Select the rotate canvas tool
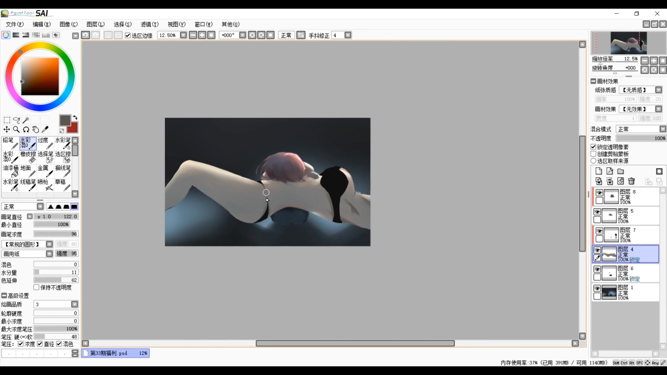The image size is (667, 375). (26, 130)
